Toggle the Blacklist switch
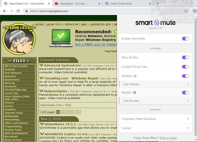 [185, 93]
